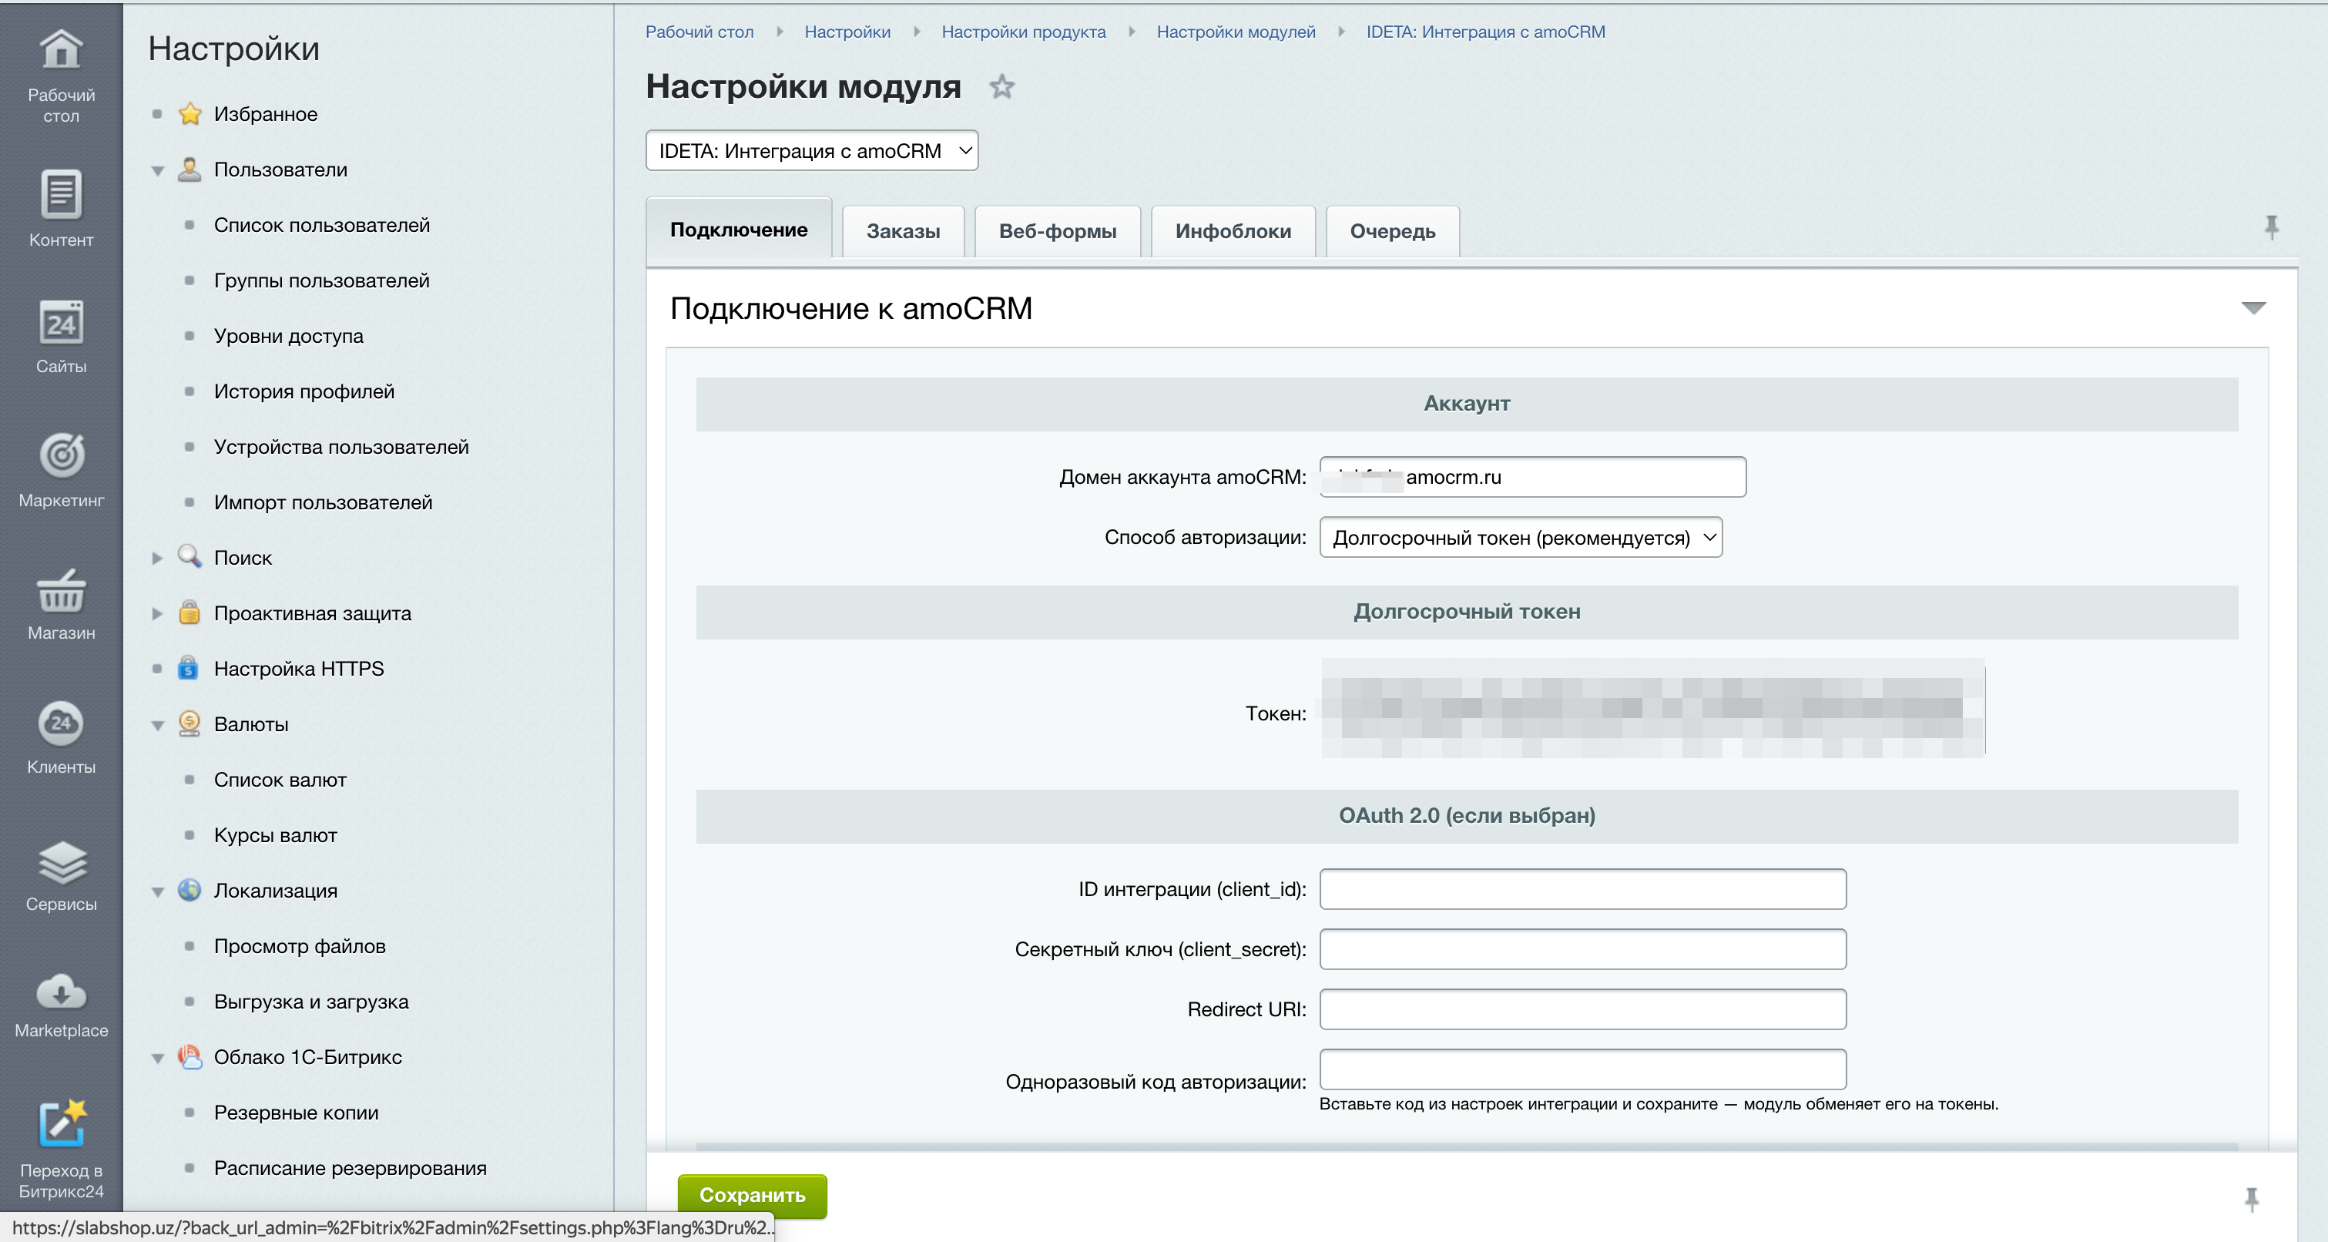The height and width of the screenshot is (1242, 2328).
Task: Focus the ID интеграции (client_id) field
Action: (1582, 888)
